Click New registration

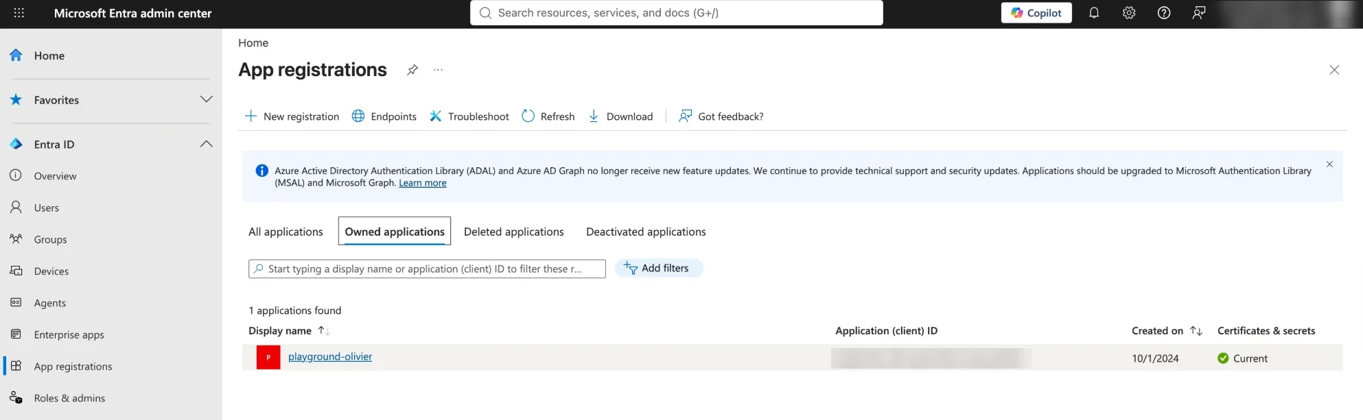(x=292, y=116)
